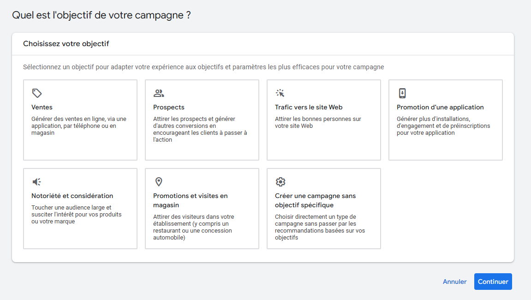Screen dimensions: 531x300
Task: Click the store visits map pin icon
Action: pyautogui.click(x=159, y=182)
